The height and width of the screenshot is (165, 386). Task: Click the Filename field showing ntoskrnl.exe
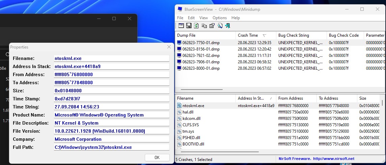click(x=112, y=59)
